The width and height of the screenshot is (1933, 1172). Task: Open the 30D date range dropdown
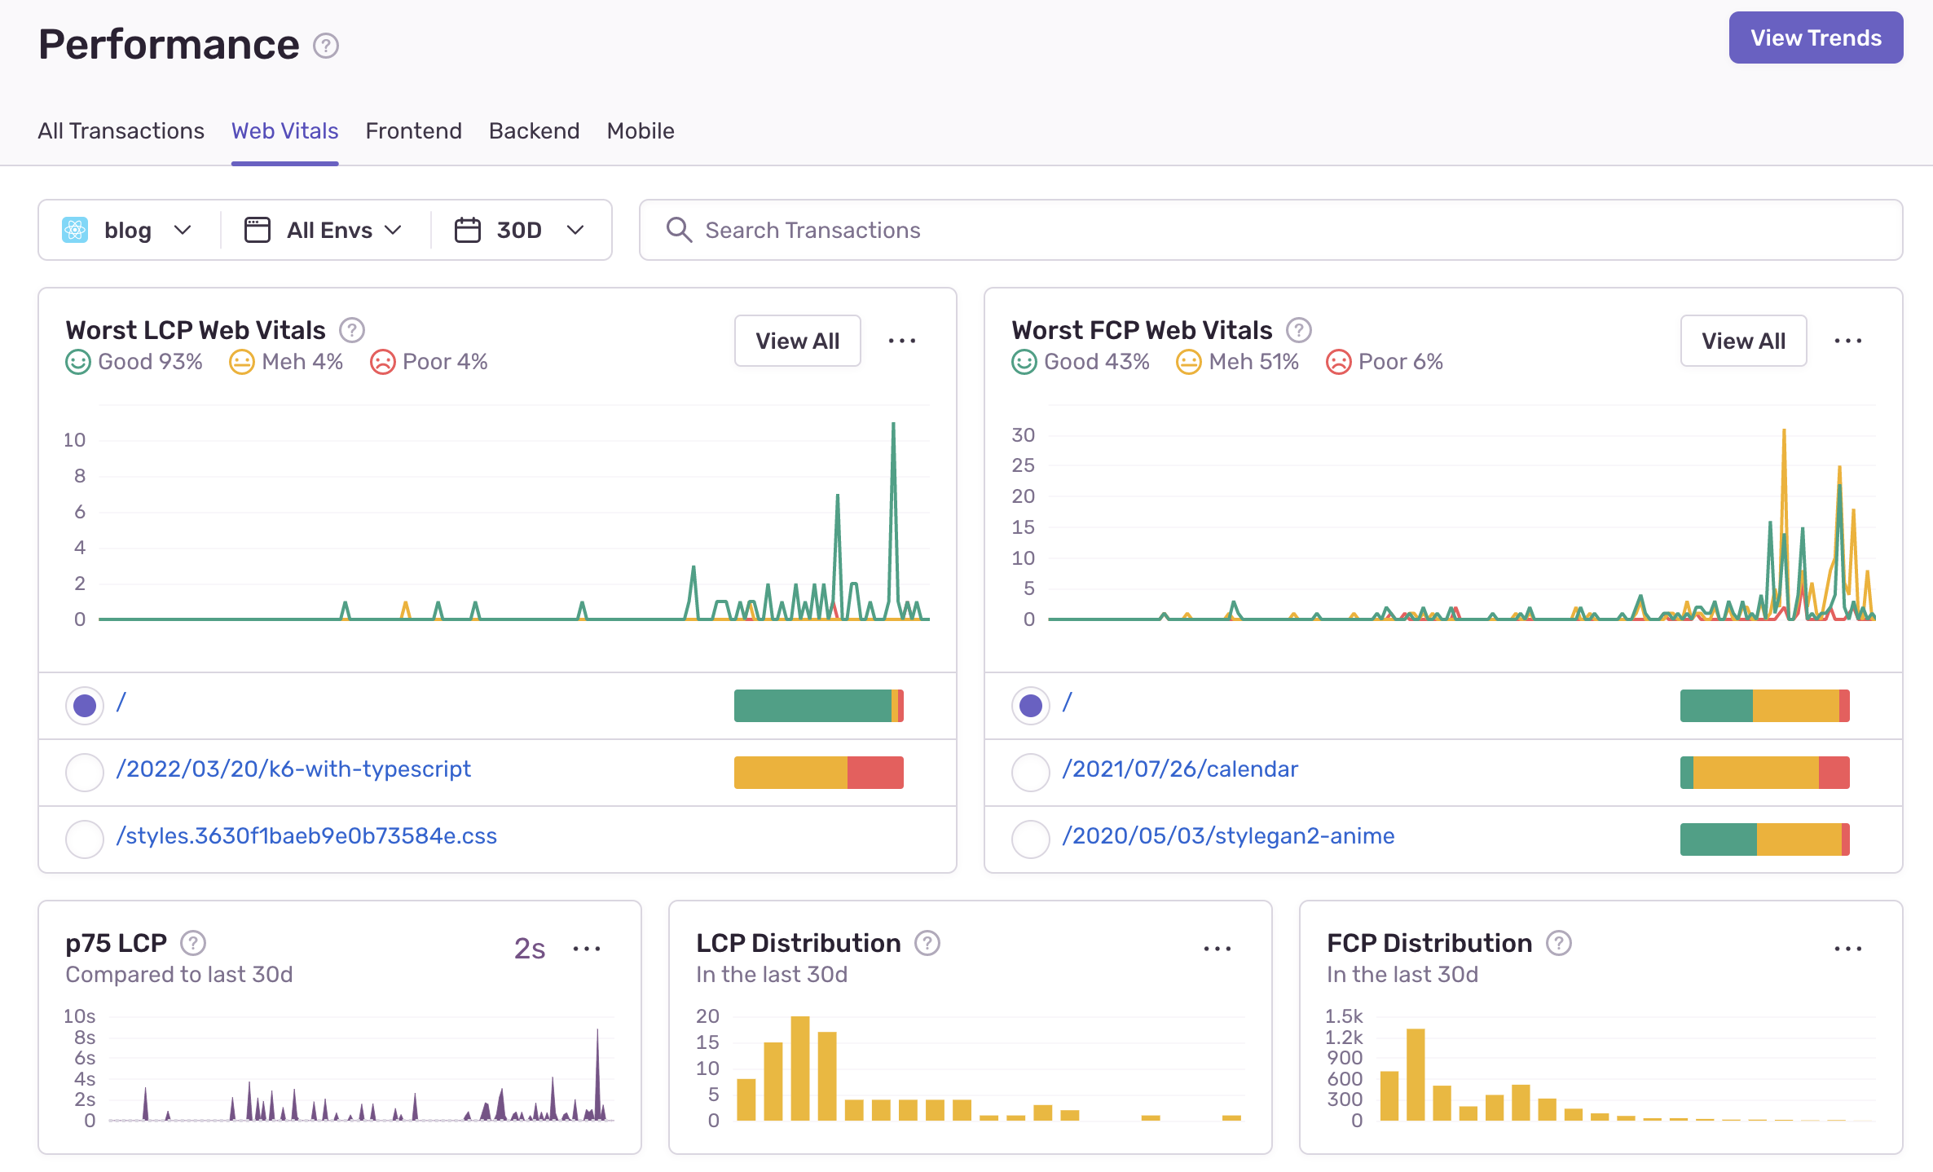point(520,231)
